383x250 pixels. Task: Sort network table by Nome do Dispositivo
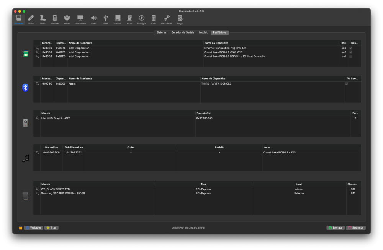point(271,43)
